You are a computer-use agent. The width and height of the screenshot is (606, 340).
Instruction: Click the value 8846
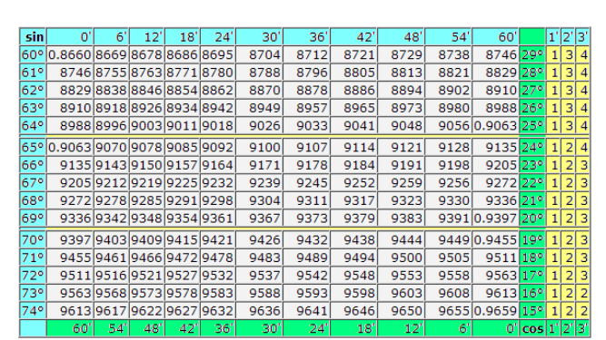147,90
